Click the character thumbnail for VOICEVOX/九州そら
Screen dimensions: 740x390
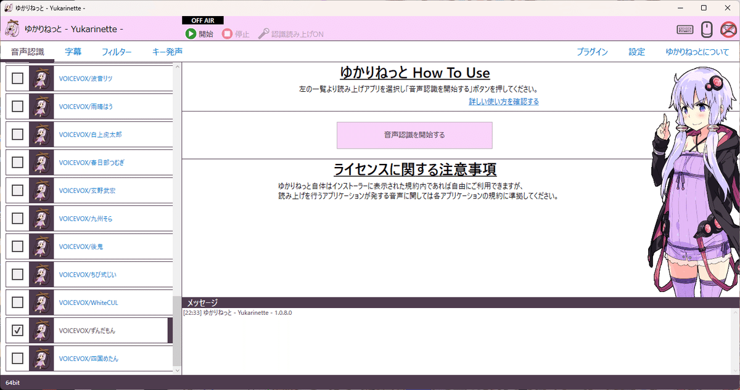[42, 218]
